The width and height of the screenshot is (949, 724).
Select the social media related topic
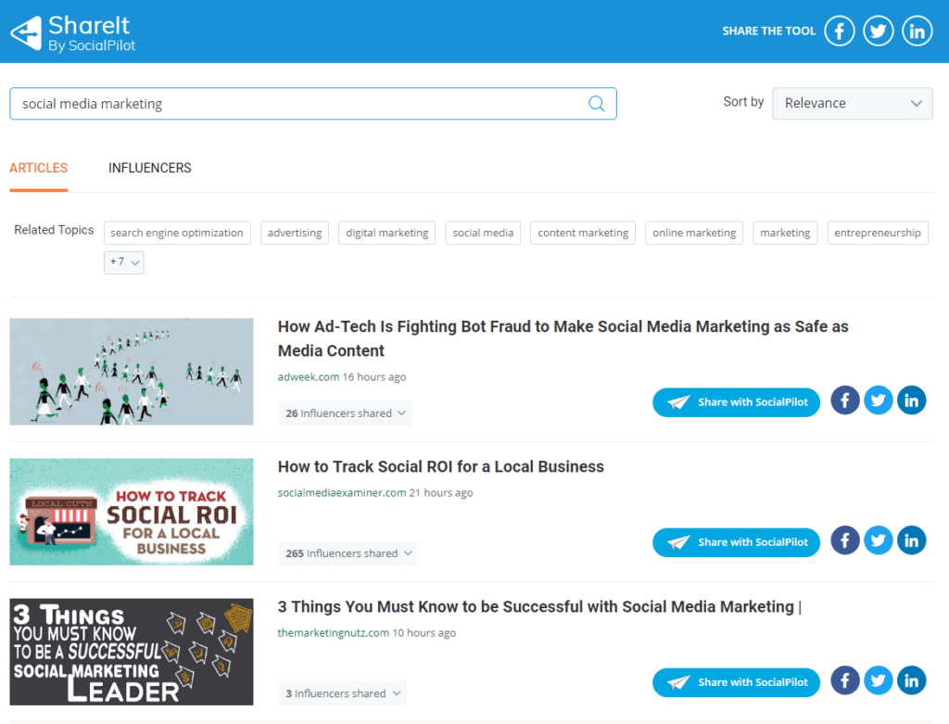point(483,233)
